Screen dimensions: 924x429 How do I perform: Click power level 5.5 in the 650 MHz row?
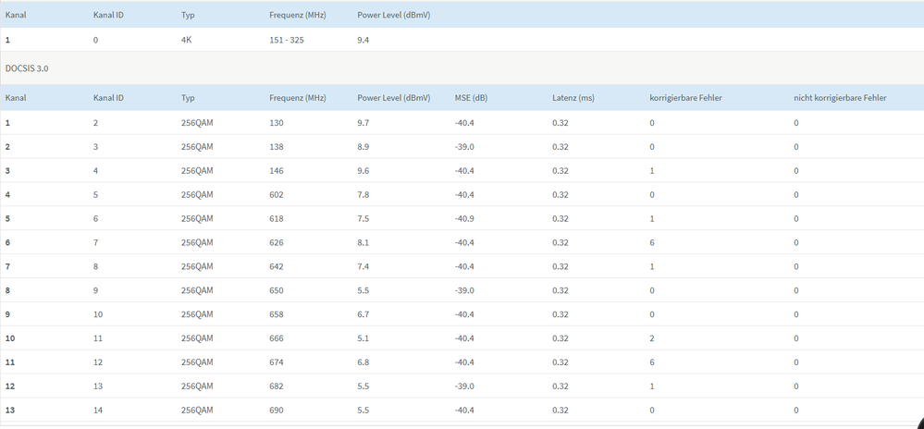363,290
